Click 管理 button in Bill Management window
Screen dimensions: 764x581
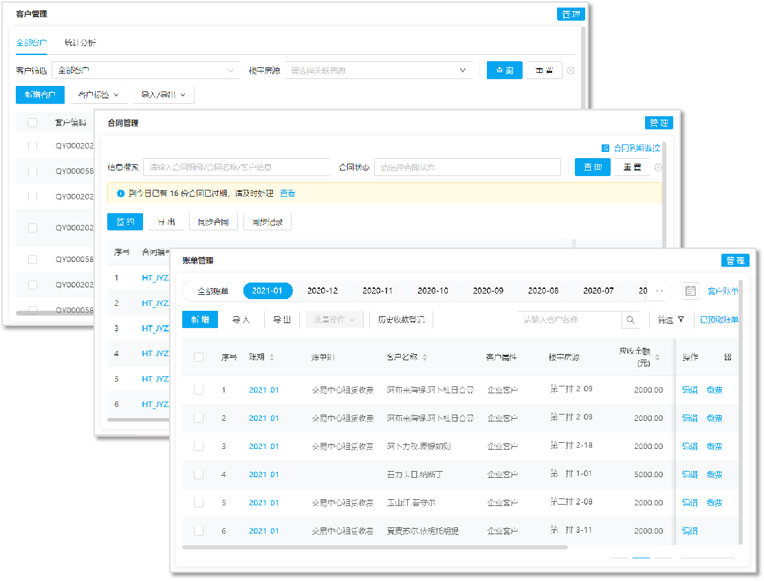coord(735,261)
